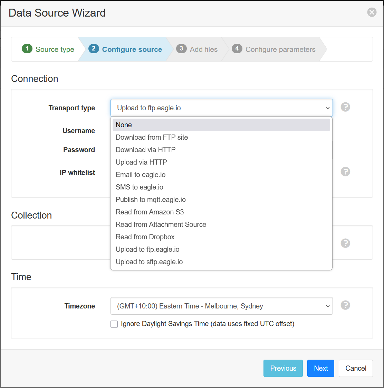Click help icon beside Transport type
384x388 pixels.
click(345, 107)
